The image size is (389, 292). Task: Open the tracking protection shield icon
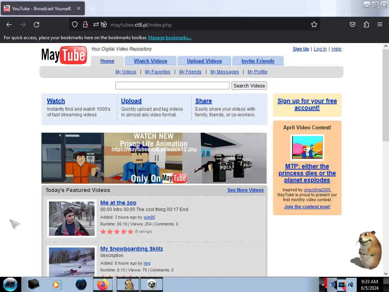(x=75, y=24)
